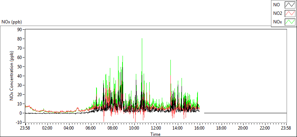Viewport: 297px width, 137px height.
Task: Click the 10 y-axis tick label
Action: tap(20, 104)
